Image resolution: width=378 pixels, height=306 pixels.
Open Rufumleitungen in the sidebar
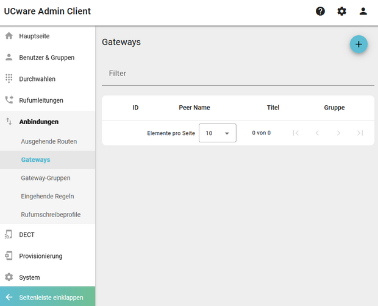41,100
